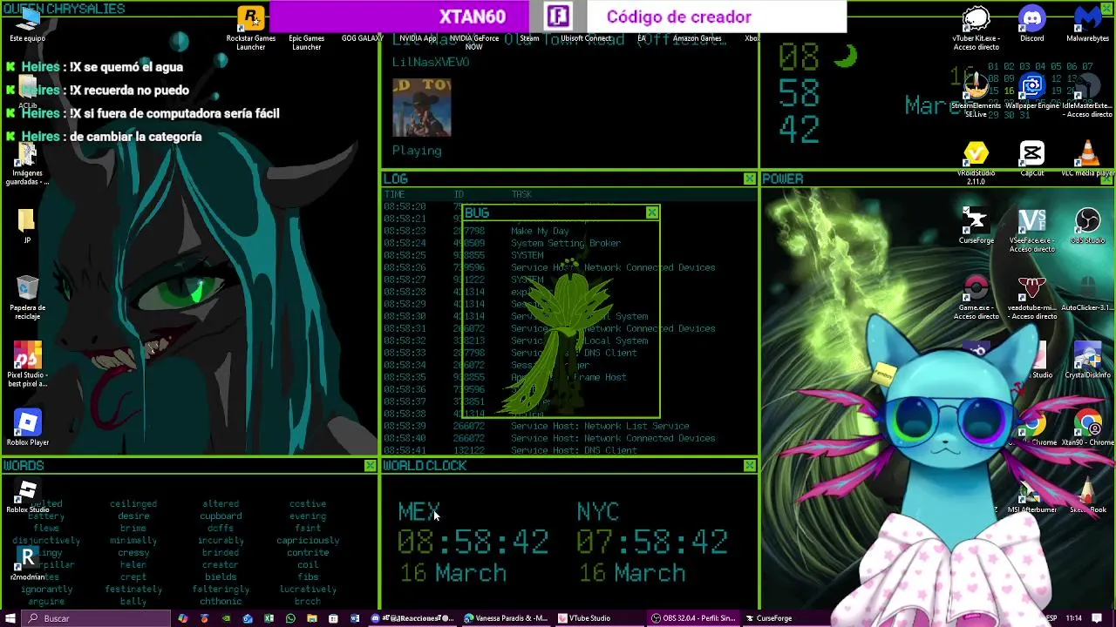Open the Roblox Studio shortcut
The height and width of the screenshot is (627, 1116).
(x=28, y=496)
